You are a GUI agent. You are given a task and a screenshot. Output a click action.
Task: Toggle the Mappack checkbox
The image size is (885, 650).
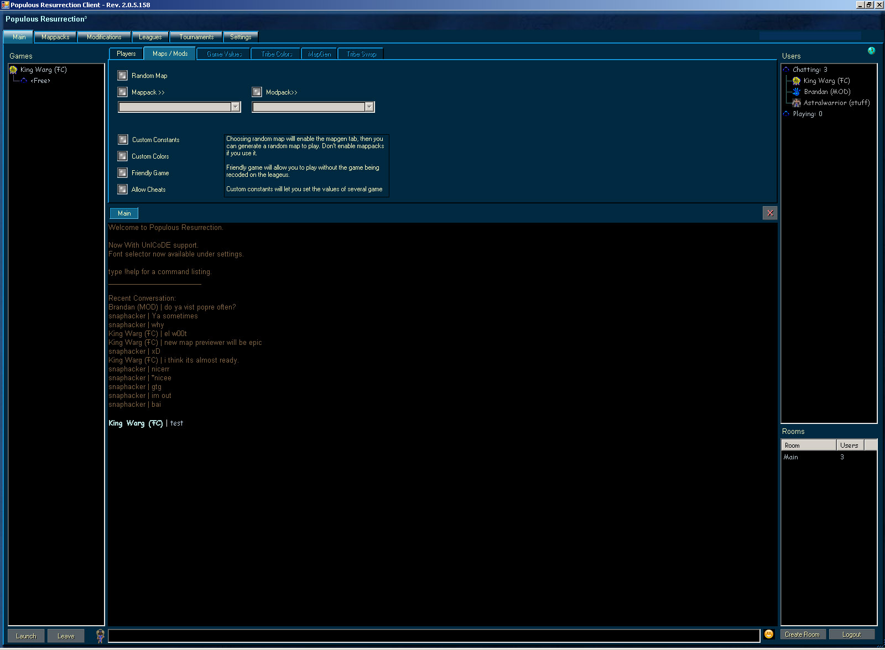click(122, 92)
